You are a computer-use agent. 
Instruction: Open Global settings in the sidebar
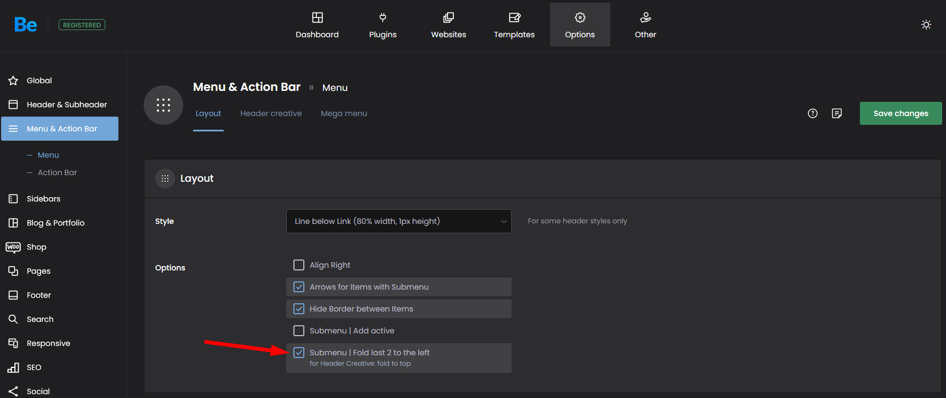pyautogui.click(x=39, y=80)
